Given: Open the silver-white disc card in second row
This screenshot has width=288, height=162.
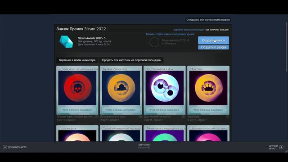Looking at the screenshot, I should pos(121,135).
